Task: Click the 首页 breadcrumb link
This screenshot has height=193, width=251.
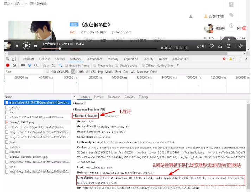Action: pyautogui.click(x=7, y=4)
